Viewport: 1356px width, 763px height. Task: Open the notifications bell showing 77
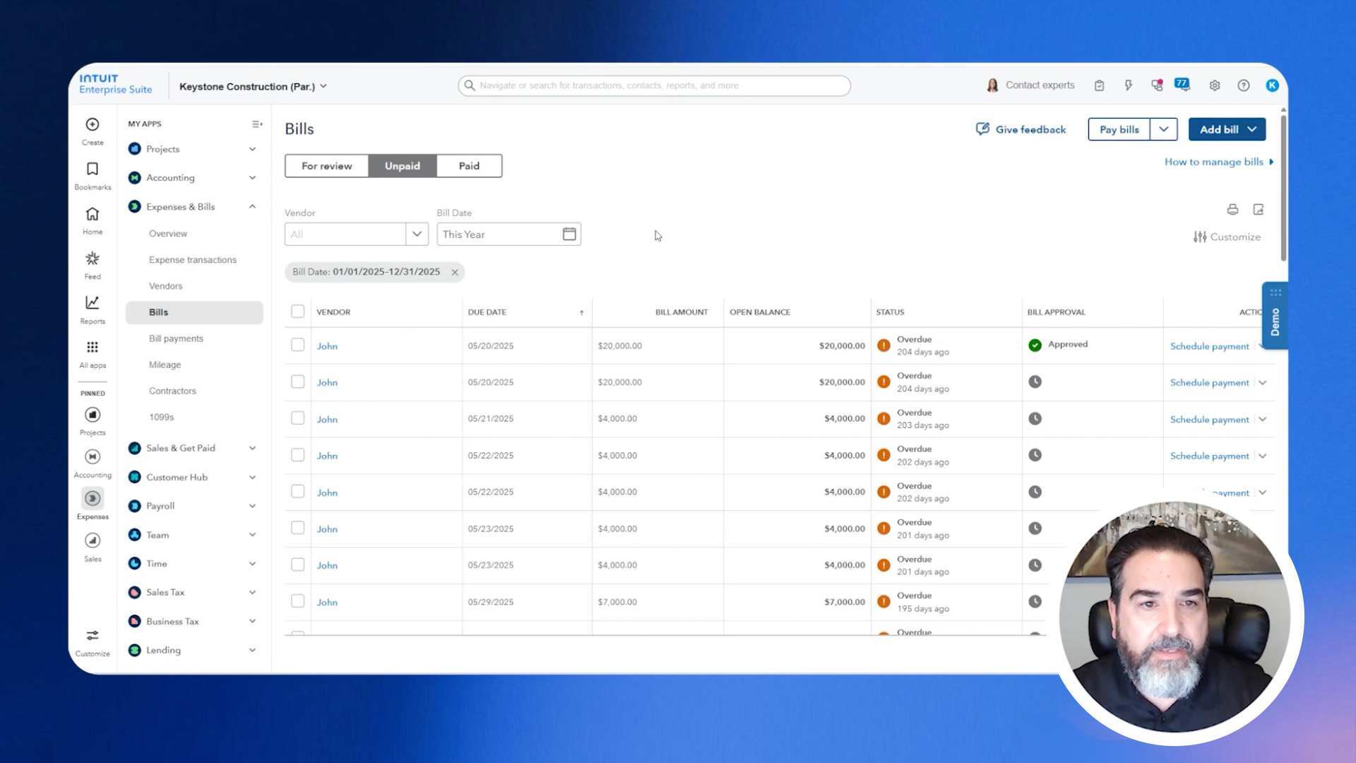[x=1181, y=84]
